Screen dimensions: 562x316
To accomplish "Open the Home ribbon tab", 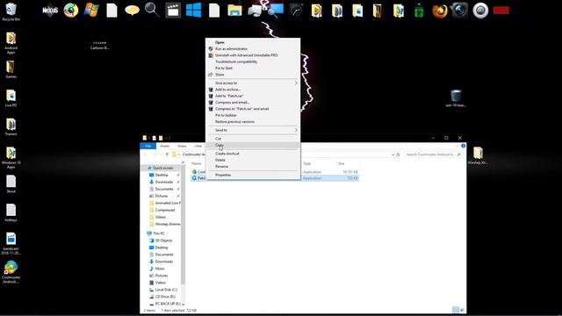I will (164, 146).
